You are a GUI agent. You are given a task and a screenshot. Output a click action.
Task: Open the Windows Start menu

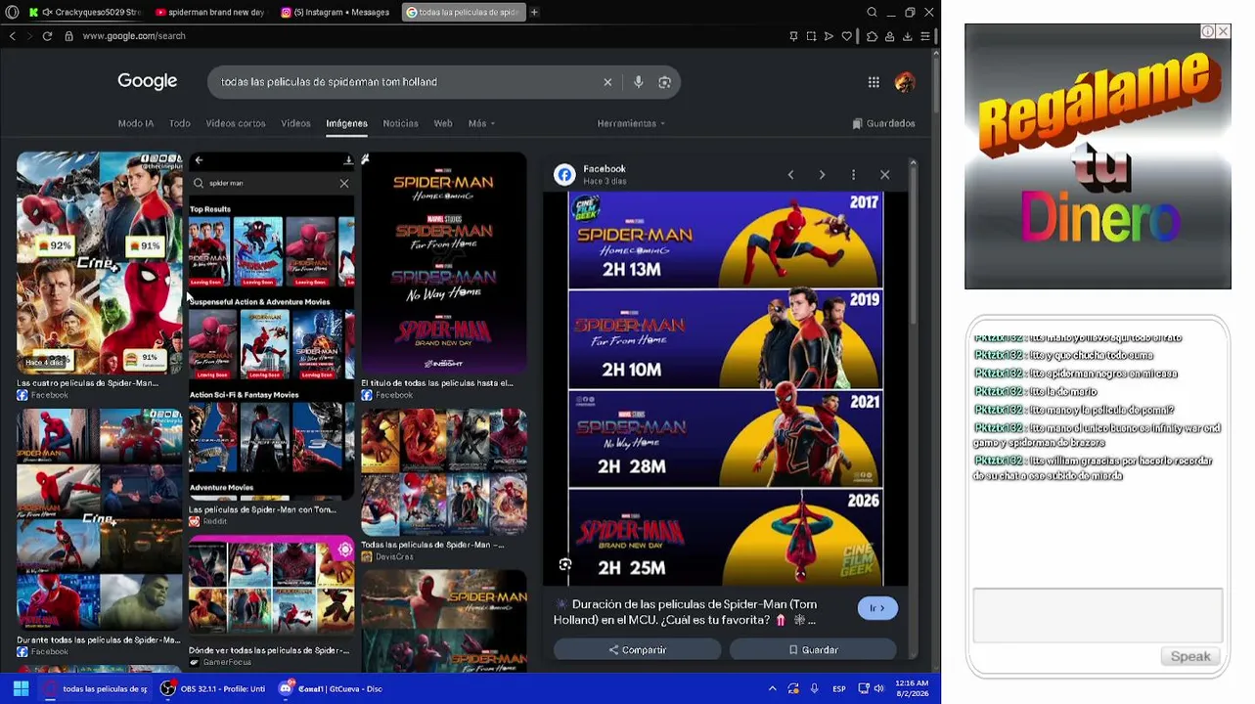[21, 688]
